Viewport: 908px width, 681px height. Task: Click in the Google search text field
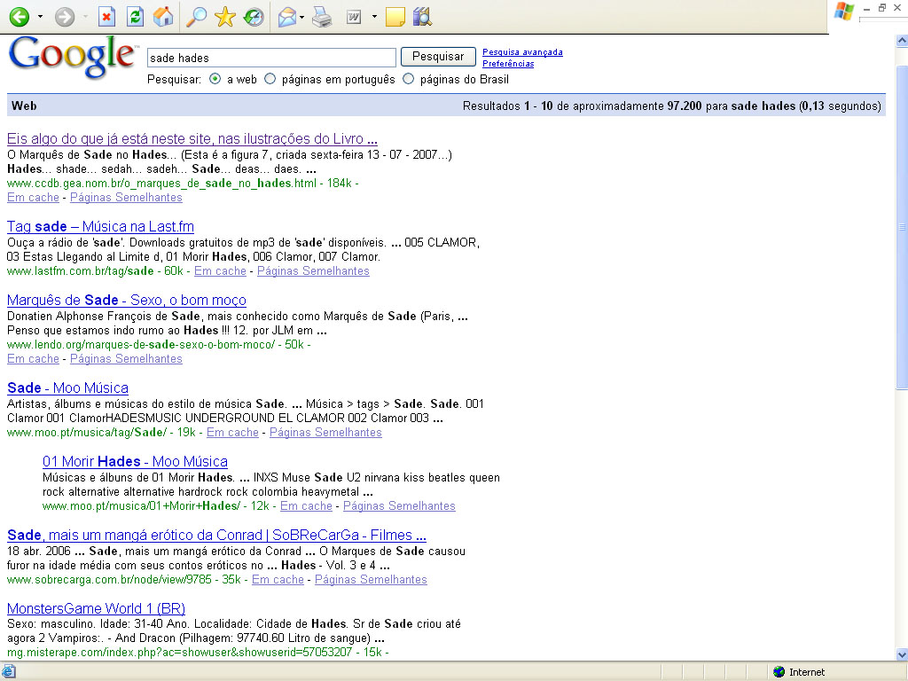coord(270,58)
